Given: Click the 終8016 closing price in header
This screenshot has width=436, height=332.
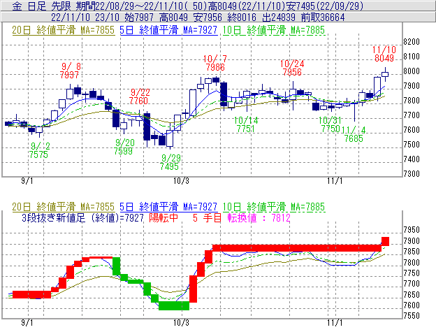Looking at the screenshot, I should [x=242, y=17].
